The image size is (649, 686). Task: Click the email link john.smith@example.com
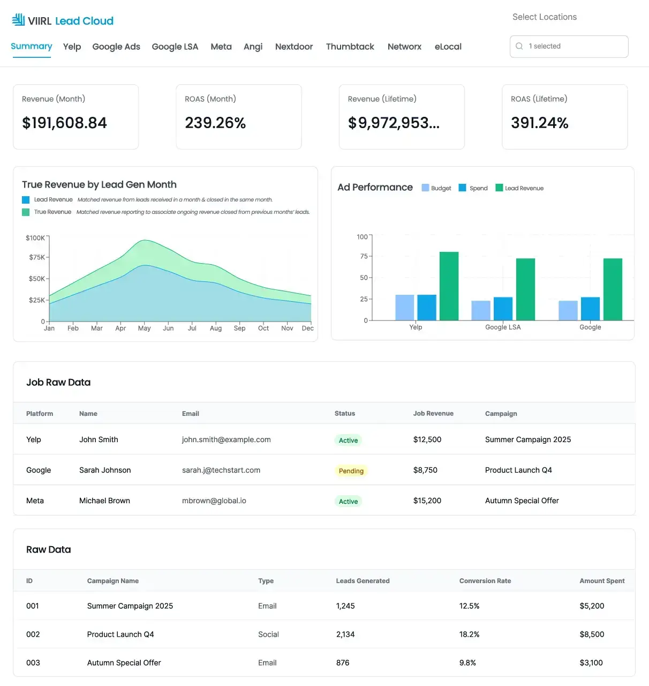click(226, 439)
